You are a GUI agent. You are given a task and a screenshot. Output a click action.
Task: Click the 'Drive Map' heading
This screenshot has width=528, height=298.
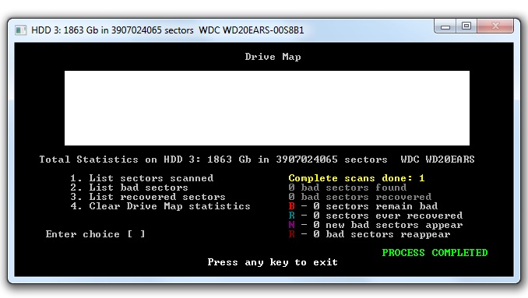coord(273,57)
